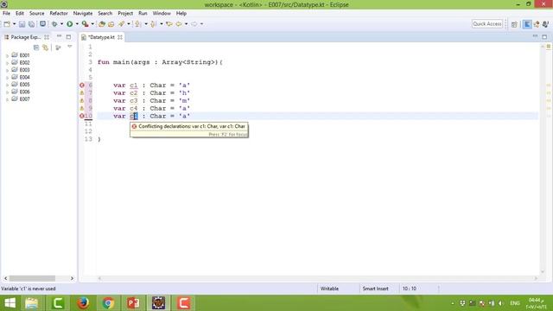This screenshot has height=311, width=553.
Task: Open the Package Explorer view menu
Action: tap(69, 47)
